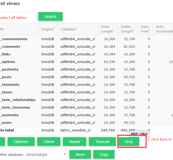Click the table search input field
Image resolution: width=173 pixels, height=160 pixels.
pos(18,17)
